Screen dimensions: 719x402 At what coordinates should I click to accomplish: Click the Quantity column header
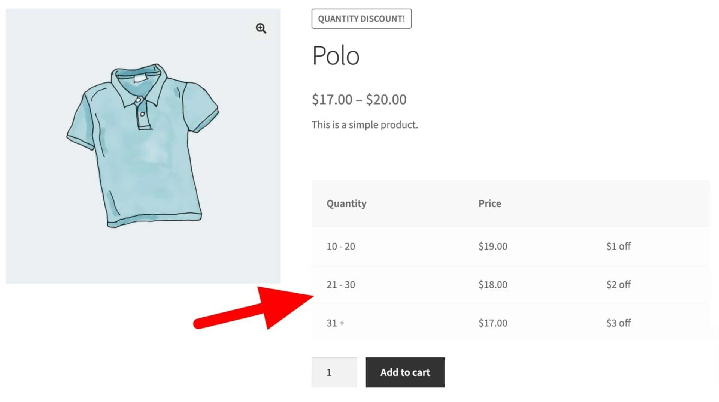click(346, 203)
